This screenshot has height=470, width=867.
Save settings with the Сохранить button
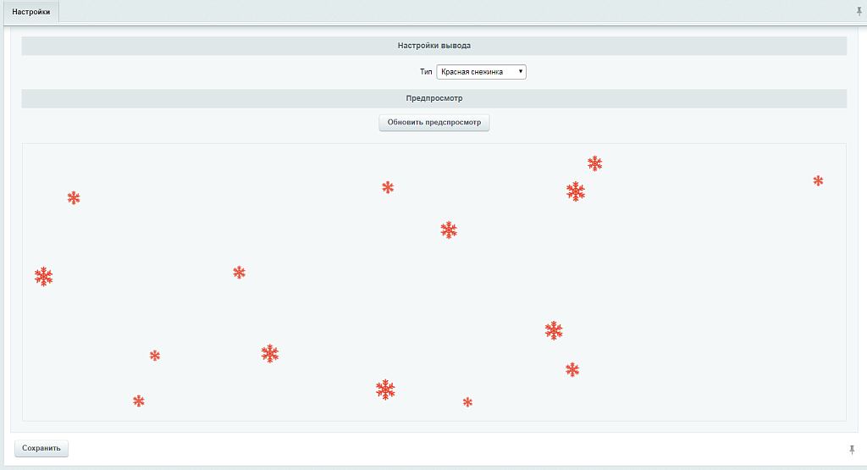(41, 448)
